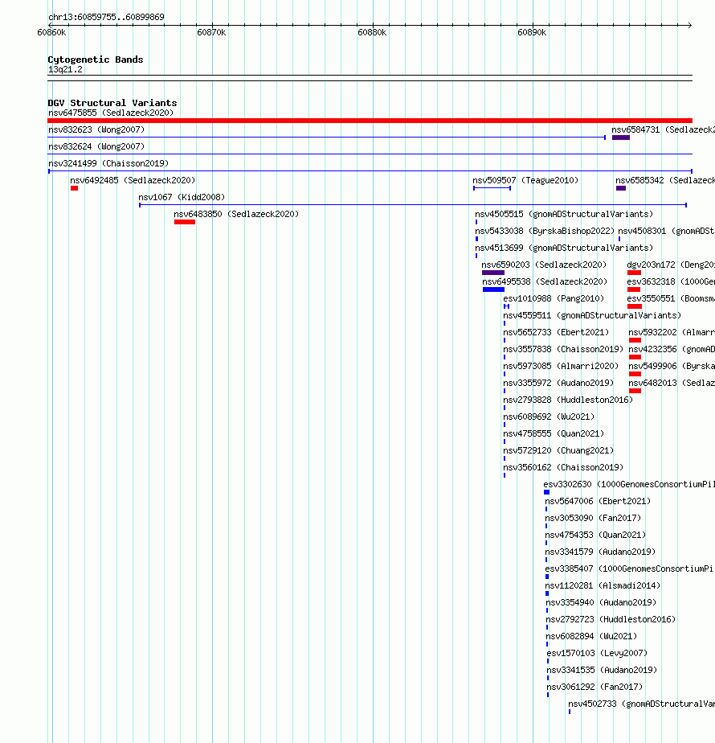715x743 pixels.
Task: Click the nsv6483850 (Sedlazeck2020) label
Action: tap(236, 214)
